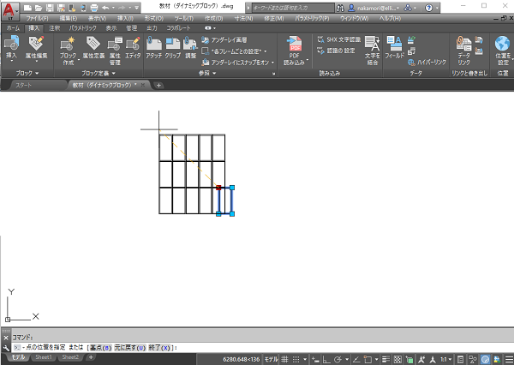
Task: Toggle grid display in status bar
Action: (x=284, y=359)
